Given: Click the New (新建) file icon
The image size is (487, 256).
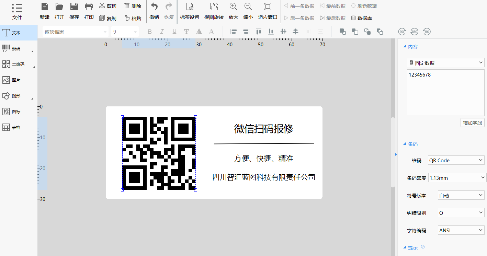Looking at the screenshot, I should pos(44,7).
